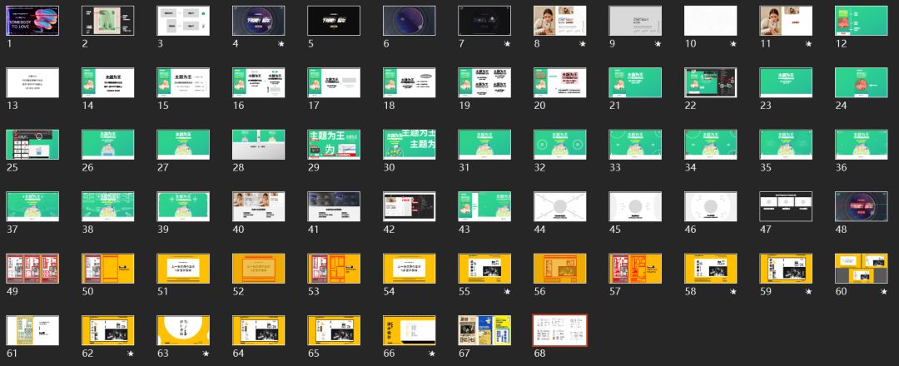Select slide 1 'Somebody to Love' thumbnail
899x366 pixels.
point(32,21)
